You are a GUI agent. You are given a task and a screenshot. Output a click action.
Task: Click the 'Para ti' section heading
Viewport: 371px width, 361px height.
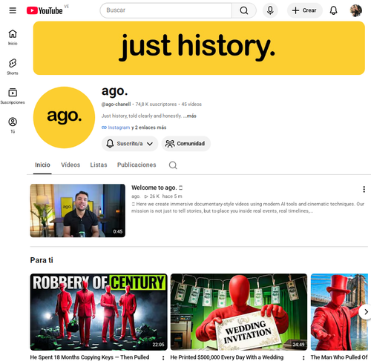42,260
